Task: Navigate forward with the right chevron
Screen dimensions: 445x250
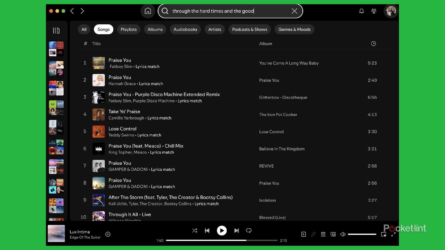Action: (82, 11)
